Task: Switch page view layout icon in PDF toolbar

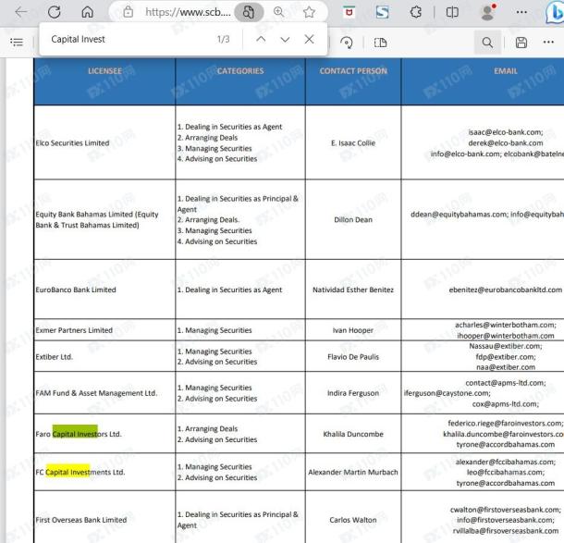Action: 380,43
